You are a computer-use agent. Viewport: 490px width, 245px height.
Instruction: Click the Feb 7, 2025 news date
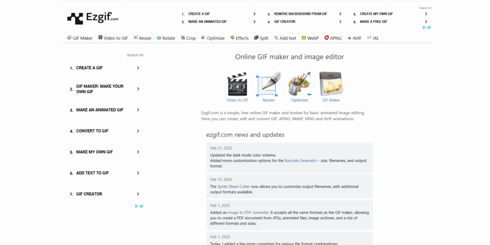click(x=220, y=205)
